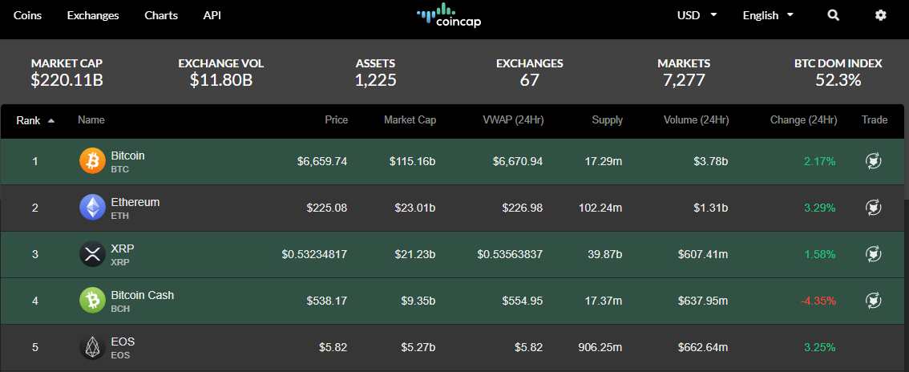Click the CoinCap logo to go home
The width and height of the screenshot is (909, 372).
pos(449,15)
